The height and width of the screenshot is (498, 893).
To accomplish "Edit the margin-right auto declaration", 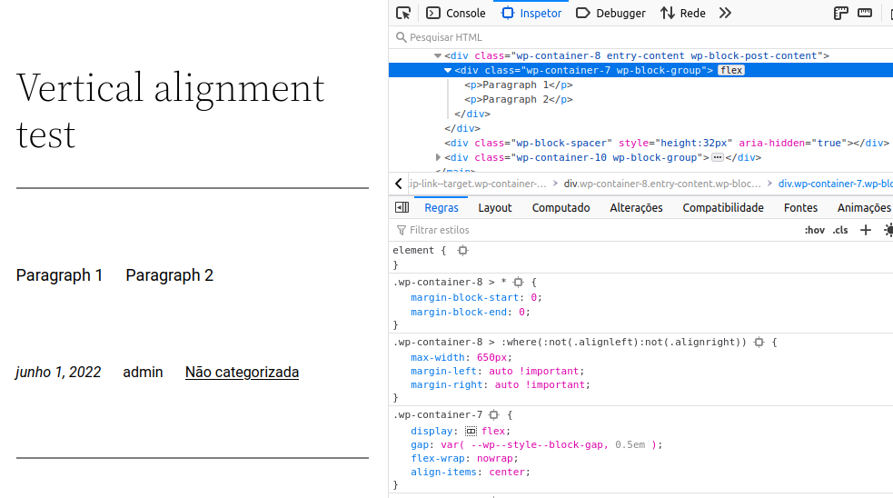I will [x=500, y=385].
